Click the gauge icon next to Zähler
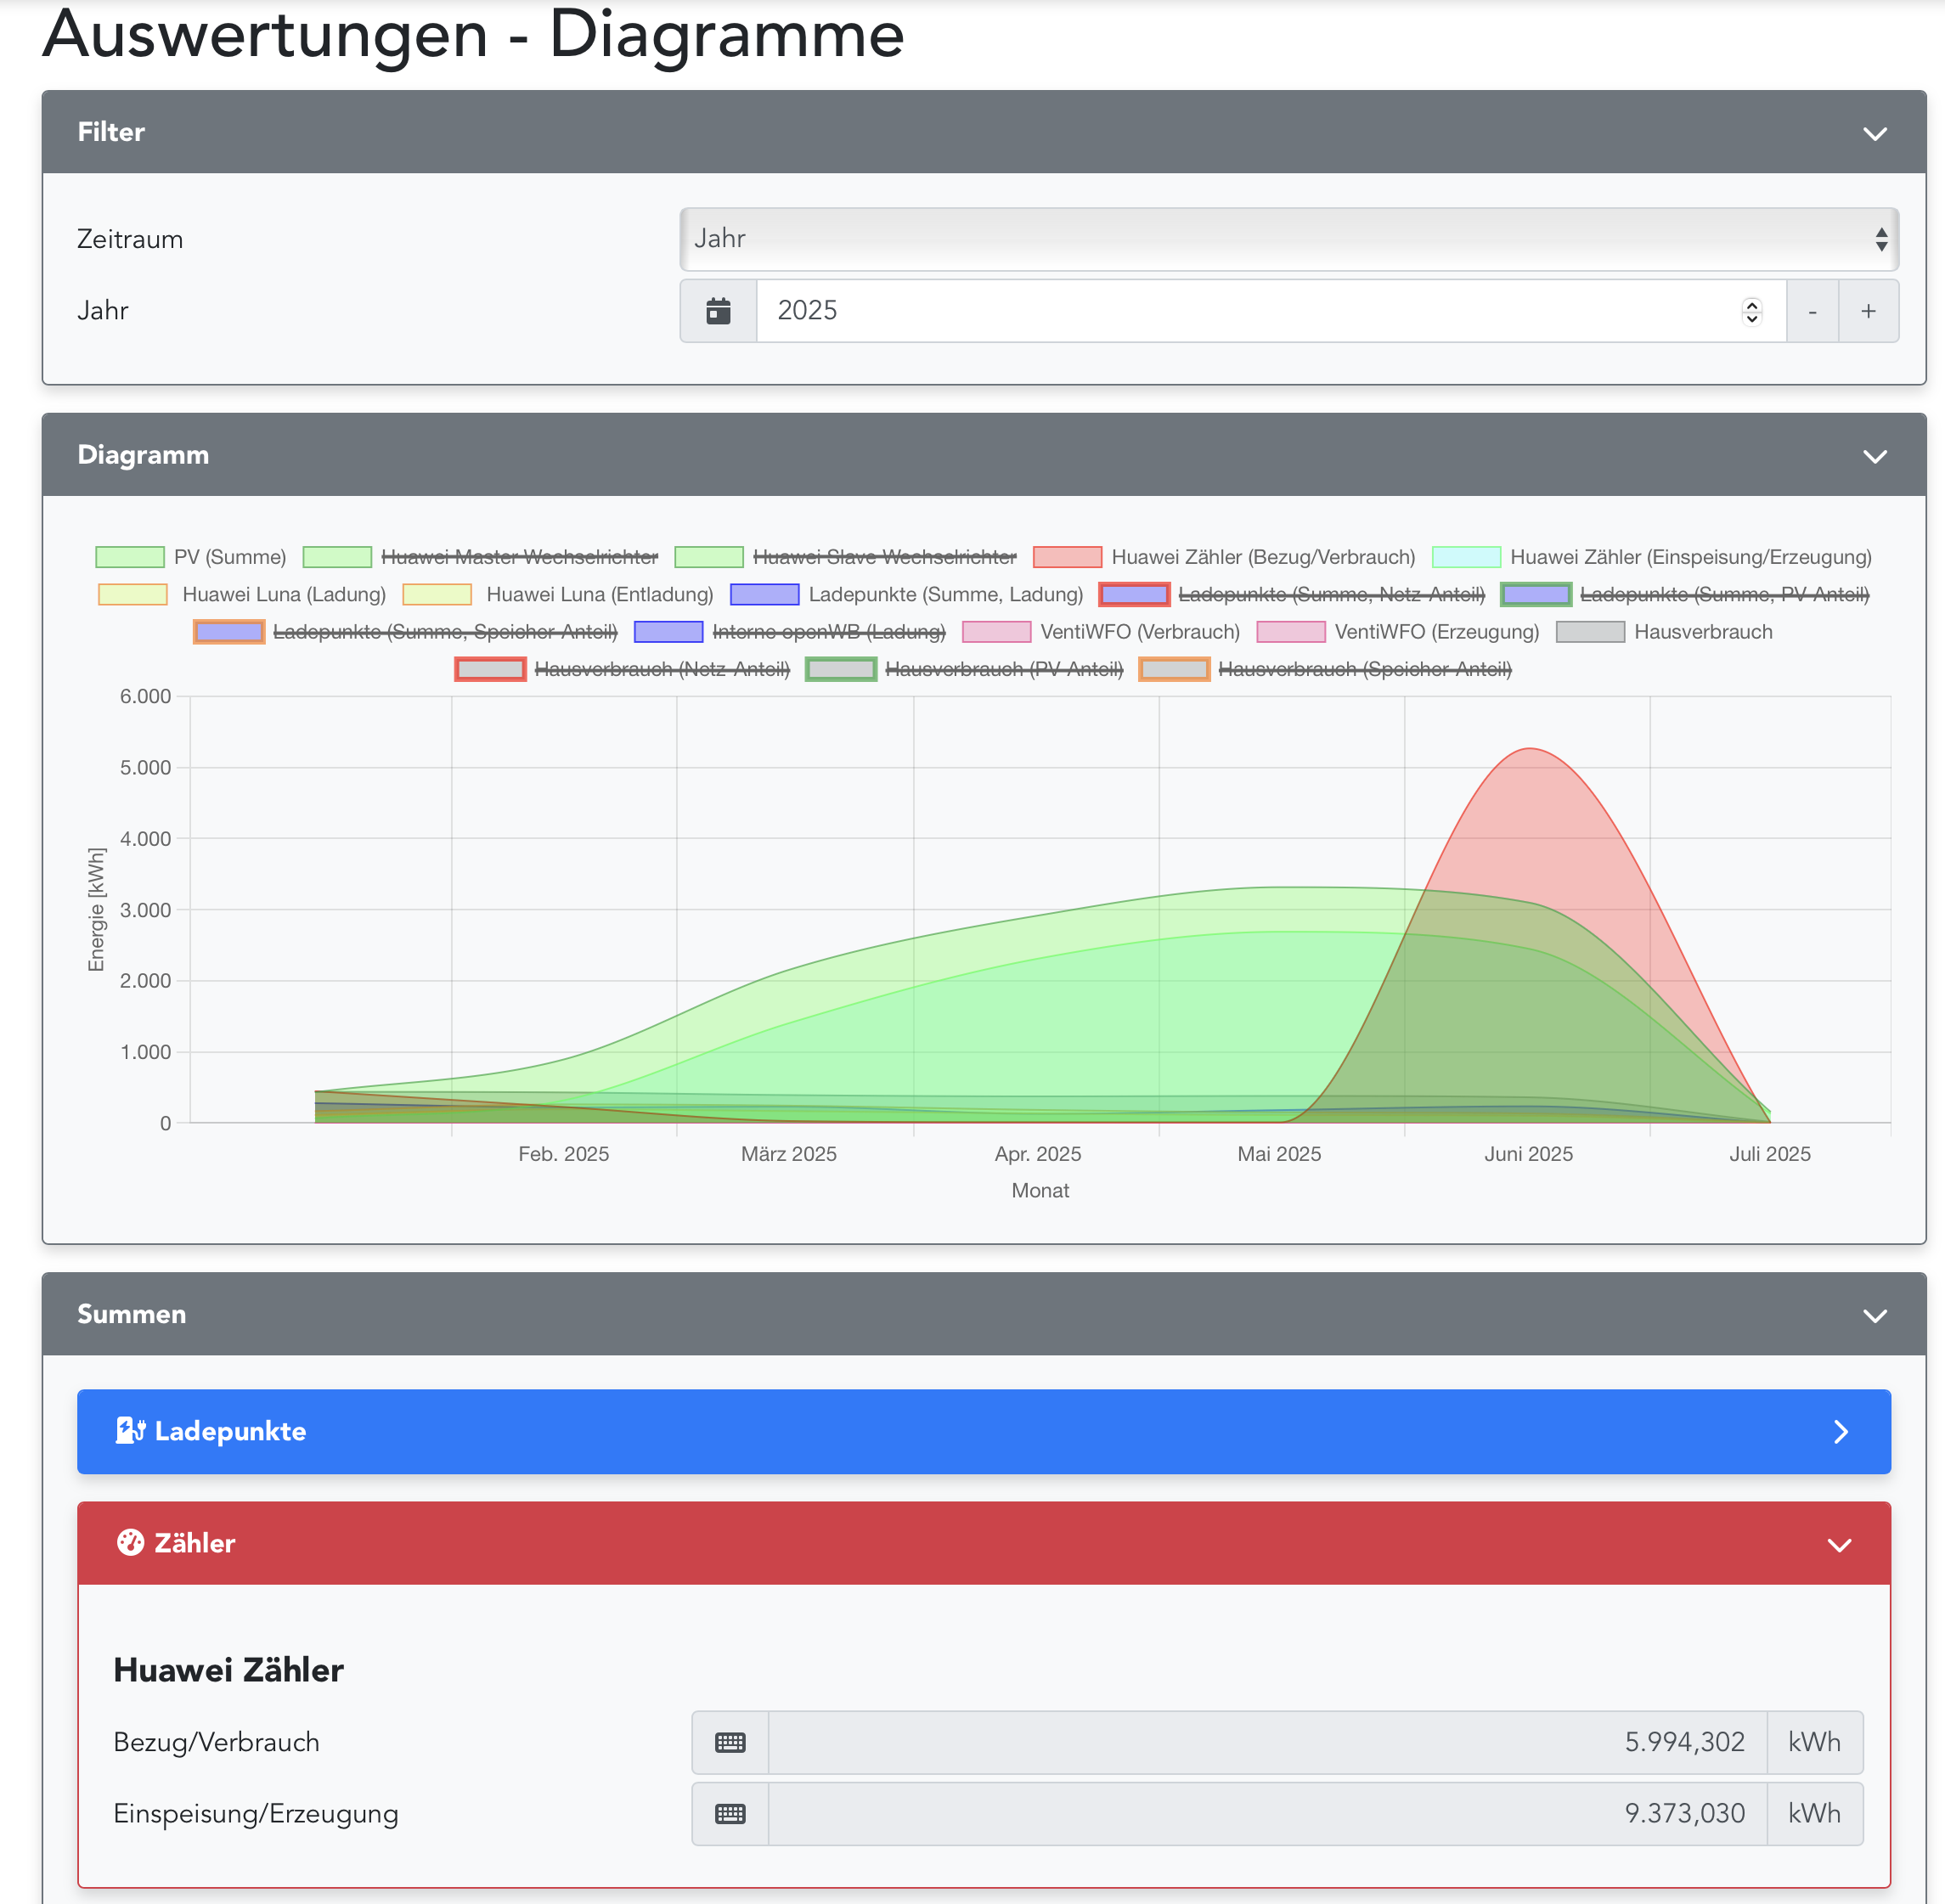Image resolution: width=1945 pixels, height=1904 pixels. click(x=130, y=1543)
